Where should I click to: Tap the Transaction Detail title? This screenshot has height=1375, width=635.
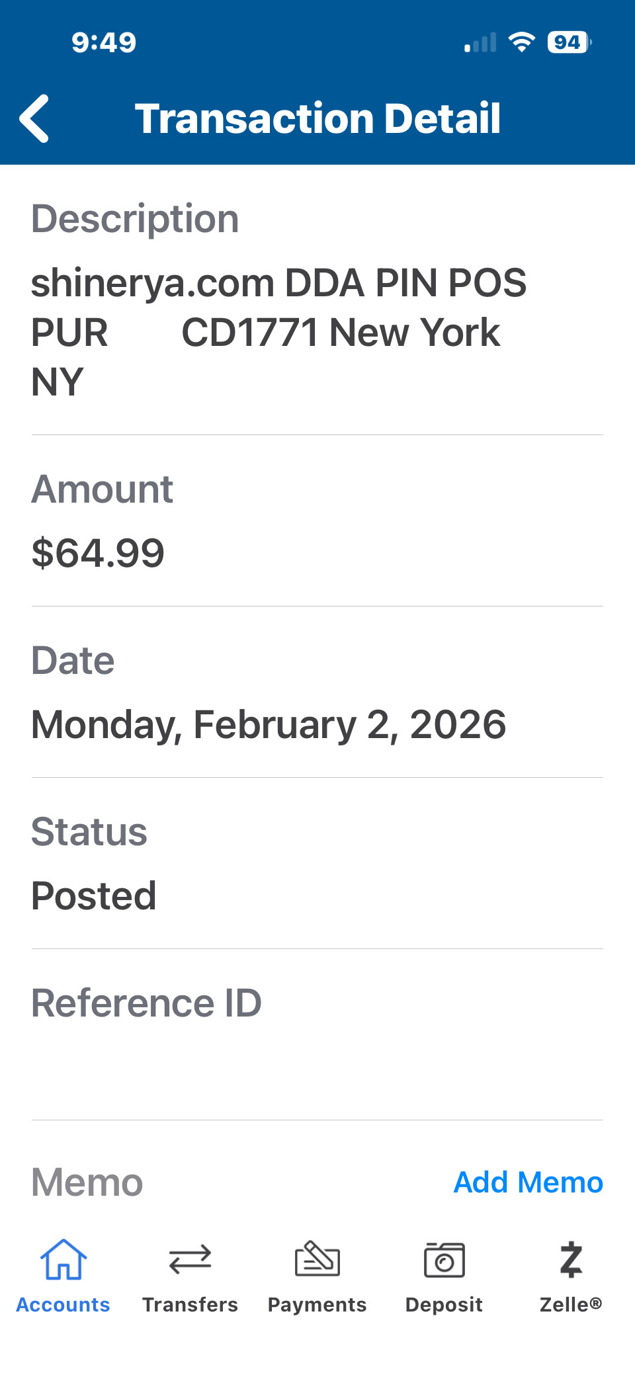coord(317,118)
